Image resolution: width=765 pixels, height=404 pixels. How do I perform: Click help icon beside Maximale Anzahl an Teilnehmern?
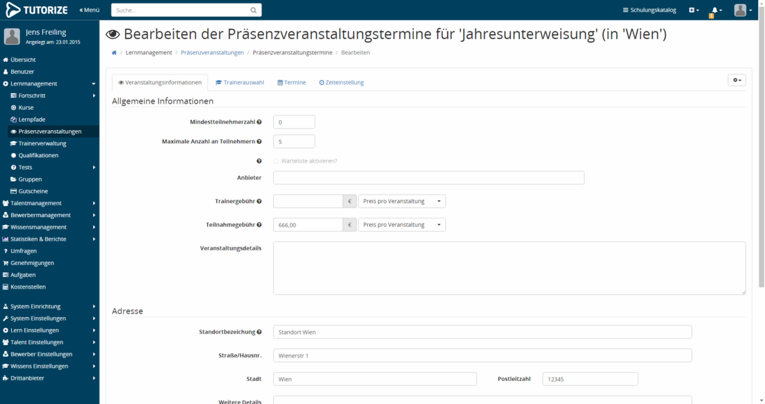[x=259, y=141]
